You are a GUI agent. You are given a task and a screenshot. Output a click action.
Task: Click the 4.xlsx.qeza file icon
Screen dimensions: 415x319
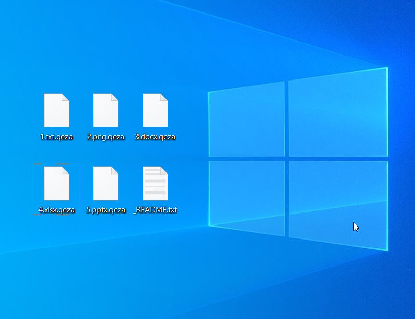coord(56,183)
